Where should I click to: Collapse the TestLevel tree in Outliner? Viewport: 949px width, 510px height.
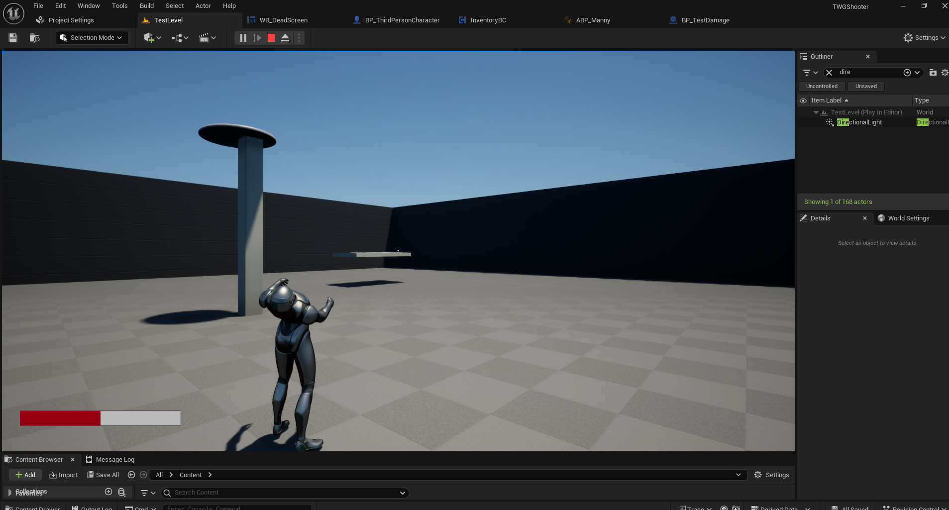[x=816, y=112]
